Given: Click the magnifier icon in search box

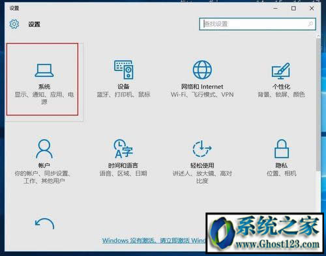Looking at the screenshot, I should click(310, 23).
